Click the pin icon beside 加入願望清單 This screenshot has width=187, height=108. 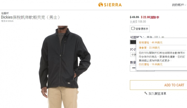pos(146,93)
